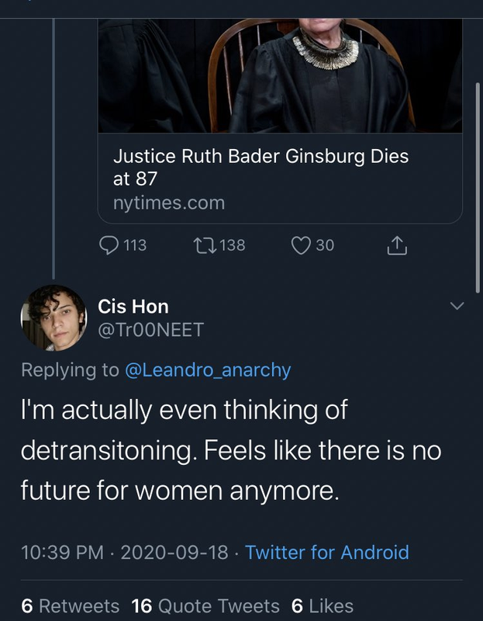Open the @Tr00NEET handle

[150, 330]
